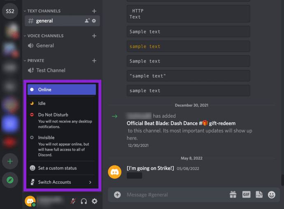Click the blurred blue server icon

click(10, 124)
